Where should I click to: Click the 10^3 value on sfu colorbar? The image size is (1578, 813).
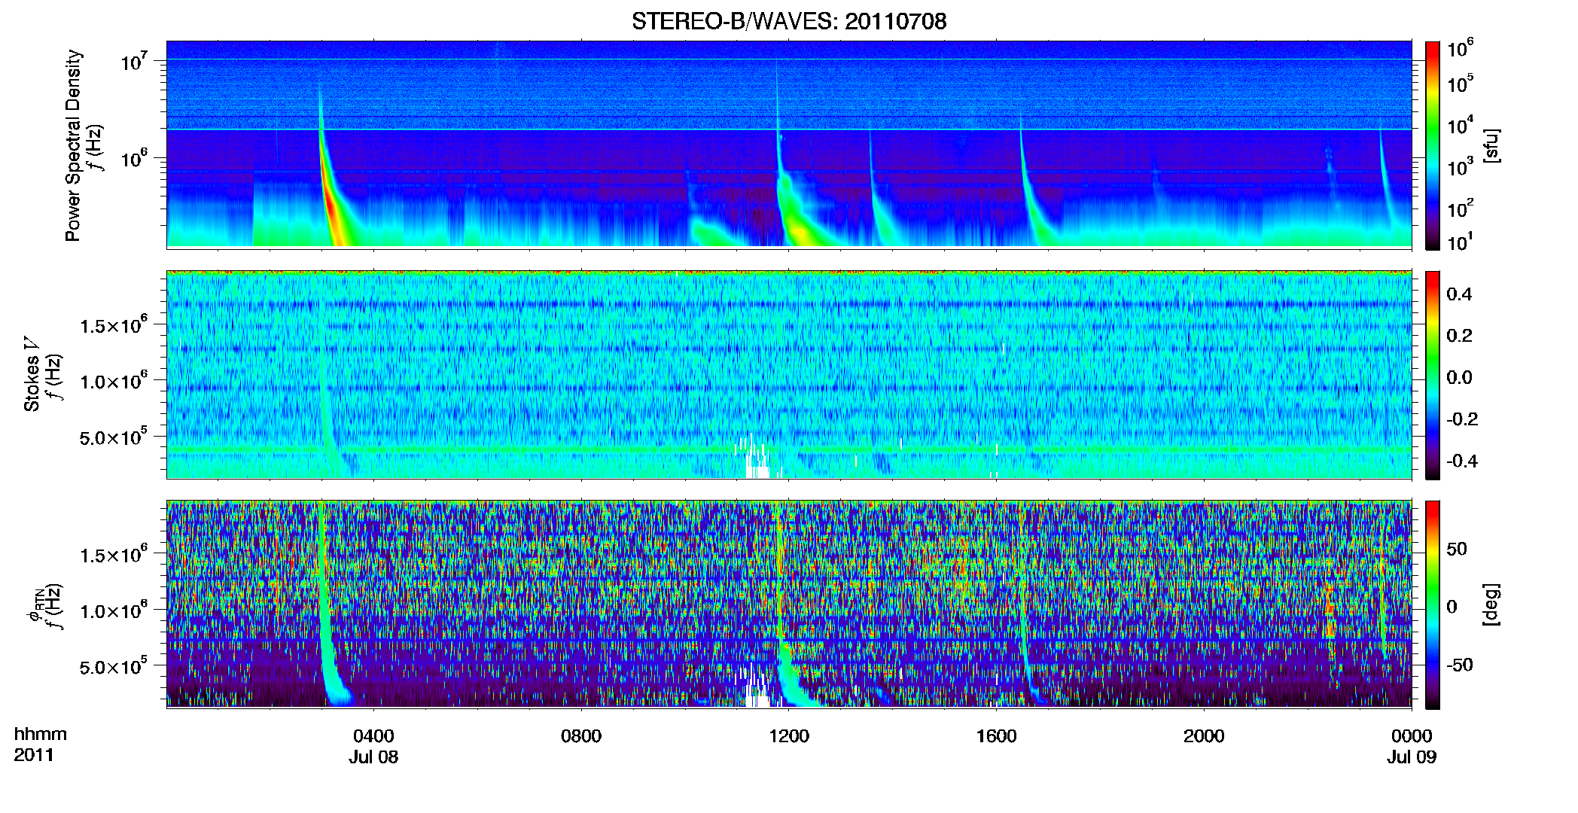[x=1461, y=167]
